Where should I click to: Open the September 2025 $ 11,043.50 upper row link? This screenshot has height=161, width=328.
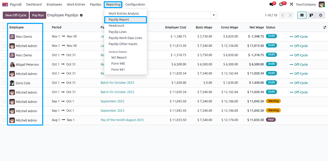(112, 101)
